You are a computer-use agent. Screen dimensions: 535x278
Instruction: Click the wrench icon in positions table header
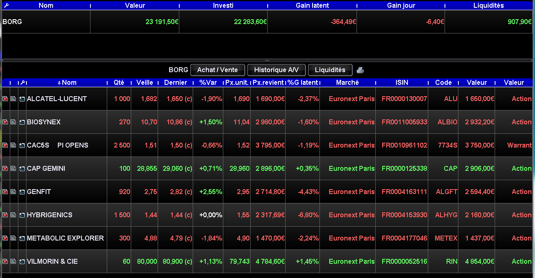(x=22, y=82)
